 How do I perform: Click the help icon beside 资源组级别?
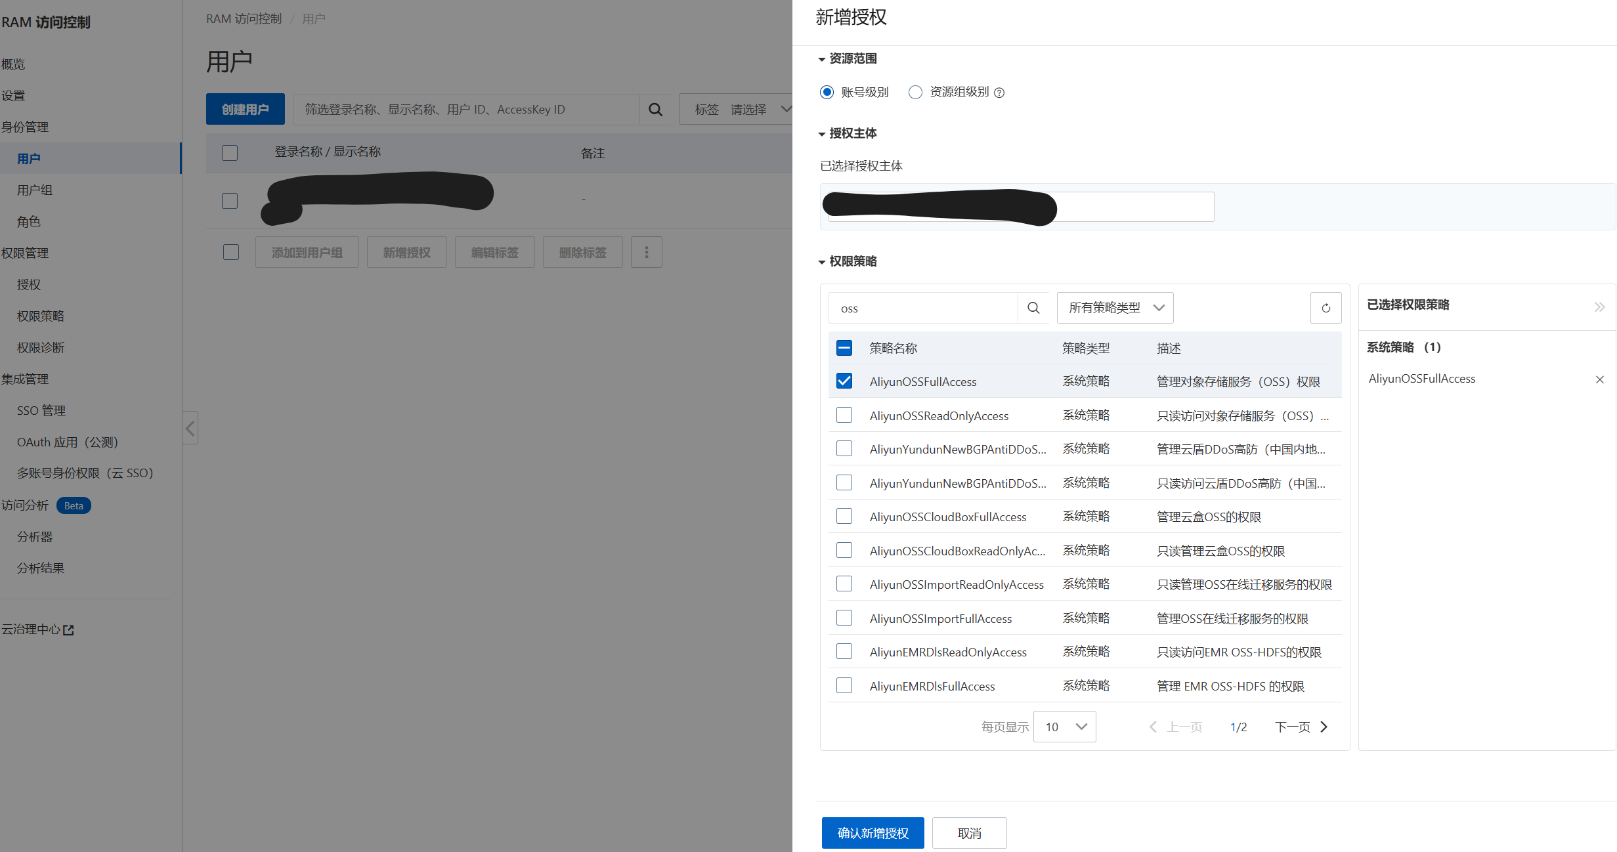point(999,93)
